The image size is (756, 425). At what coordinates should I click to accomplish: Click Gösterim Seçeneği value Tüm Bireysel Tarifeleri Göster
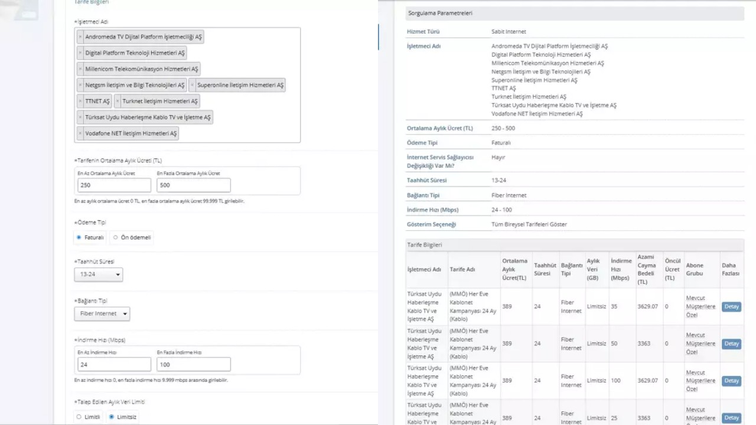529,224
